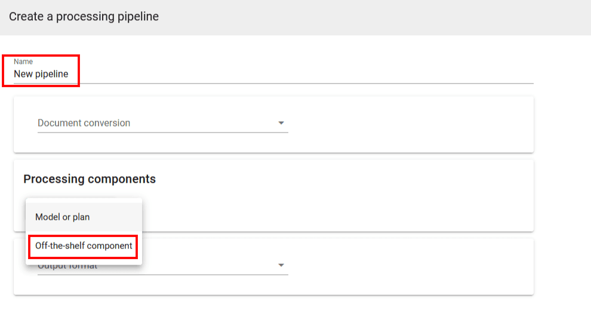The width and height of the screenshot is (591, 335).
Task: Expand the Output format dropdown arrow
Action: click(x=281, y=266)
